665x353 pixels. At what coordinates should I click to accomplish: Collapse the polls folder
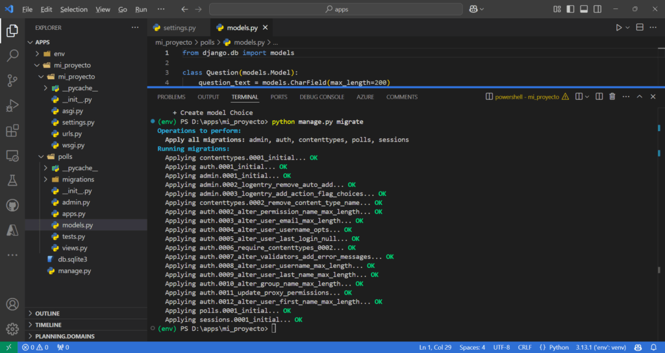click(x=41, y=156)
